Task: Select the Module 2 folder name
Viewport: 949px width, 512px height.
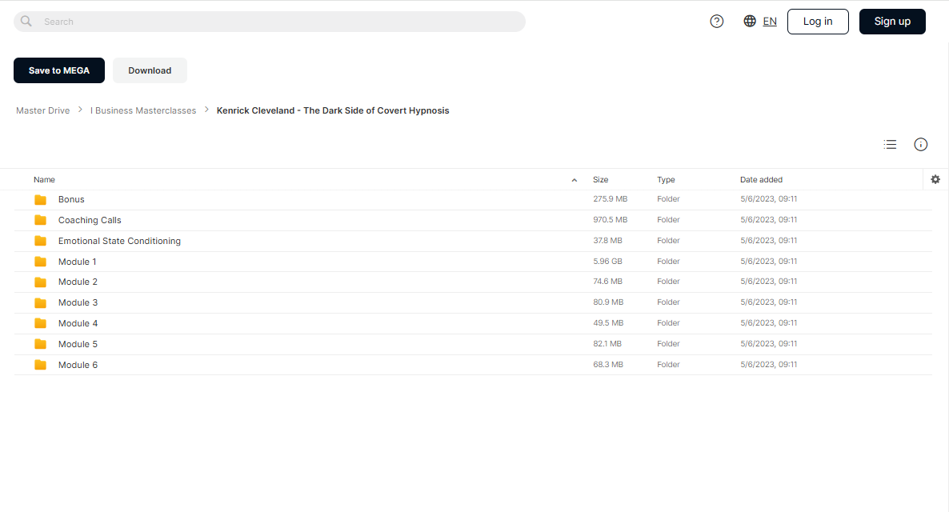Action: 78,282
